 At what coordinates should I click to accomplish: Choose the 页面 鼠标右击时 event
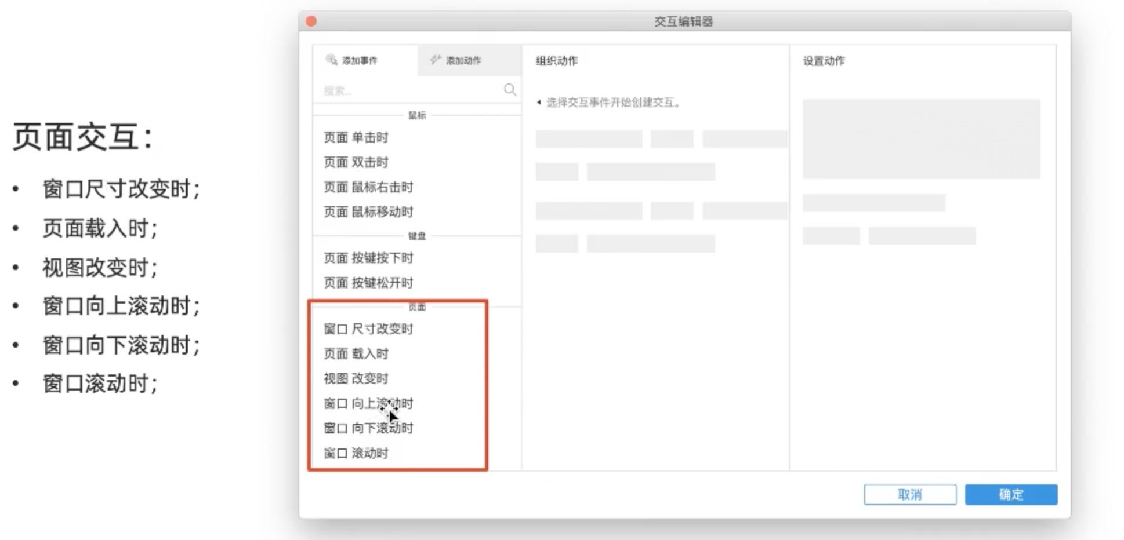pos(368,187)
